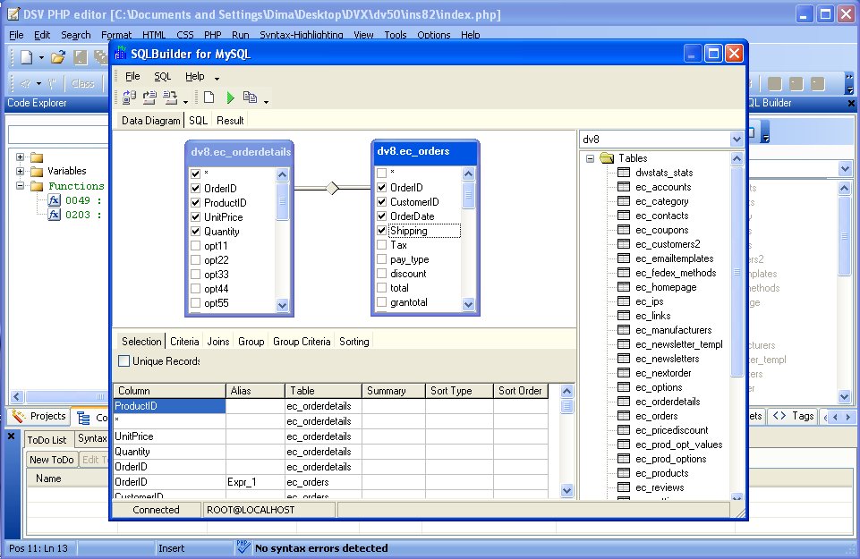Click the new blank query page icon
The width and height of the screenshot is (860, 559).
(209, 97)
